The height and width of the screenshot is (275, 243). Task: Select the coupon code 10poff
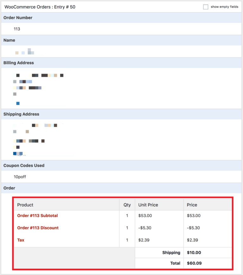click(x=20, y=177)
